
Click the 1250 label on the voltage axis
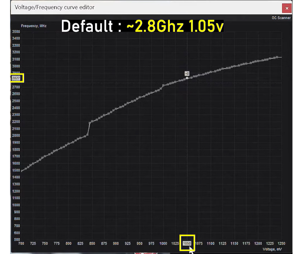(x=281, y=243)
